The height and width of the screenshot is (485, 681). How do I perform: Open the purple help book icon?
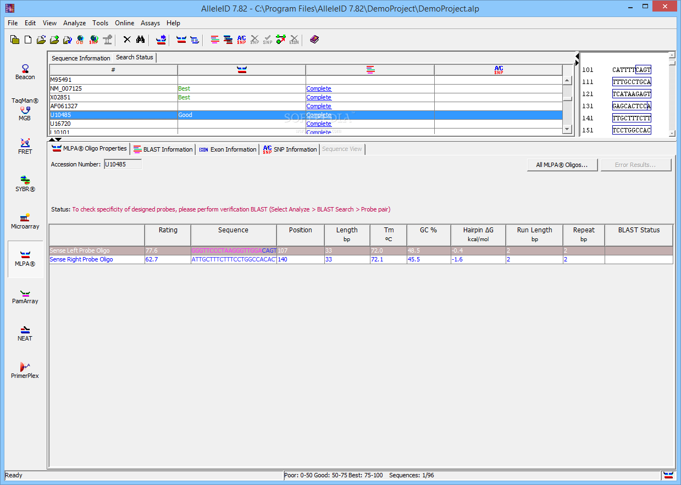tap(314, 40)
